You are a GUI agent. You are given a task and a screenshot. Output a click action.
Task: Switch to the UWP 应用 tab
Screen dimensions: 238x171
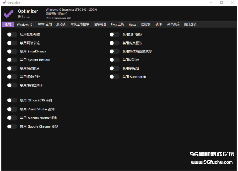tap(45, 24)
